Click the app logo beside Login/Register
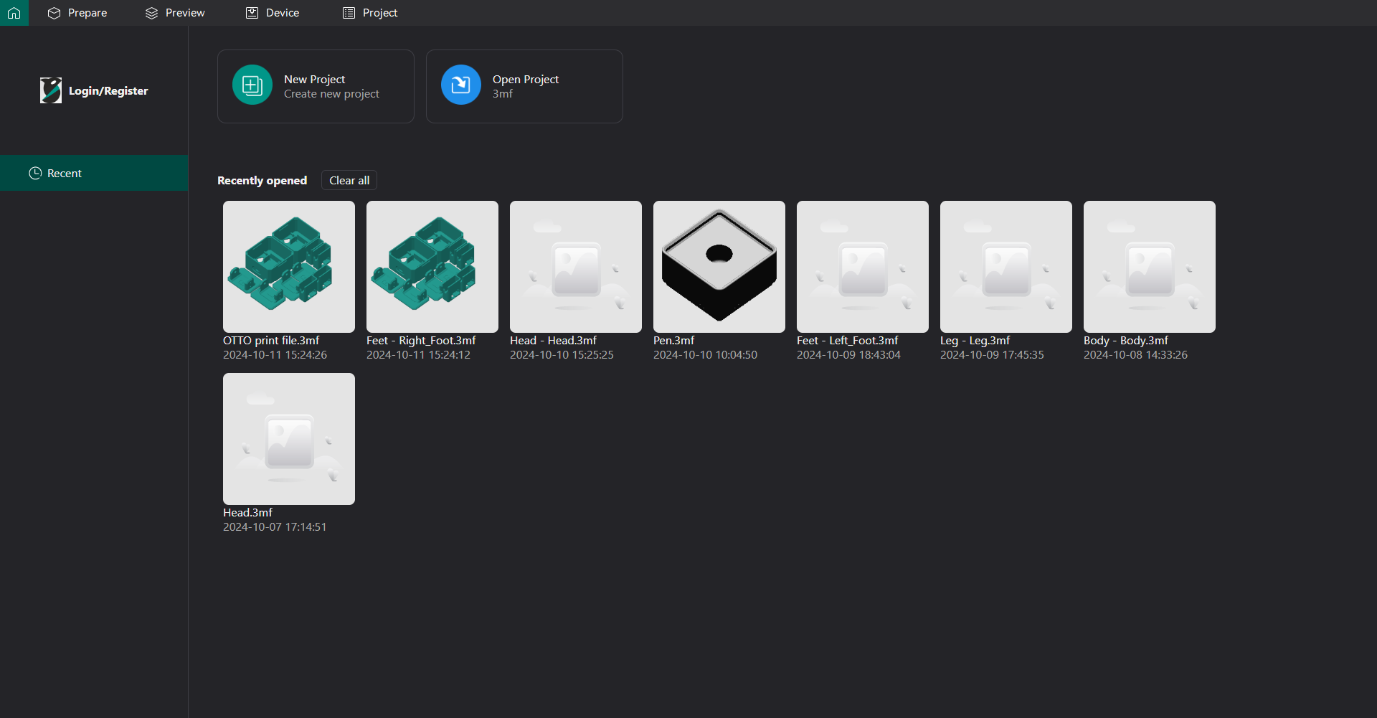Image resolution: width=1377 pixels, height=718 pixels. tap(51, 90)
